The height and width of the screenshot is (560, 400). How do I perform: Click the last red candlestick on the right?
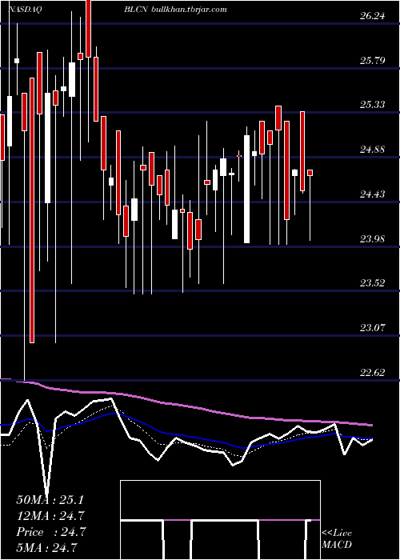click(x=310, y=173)
